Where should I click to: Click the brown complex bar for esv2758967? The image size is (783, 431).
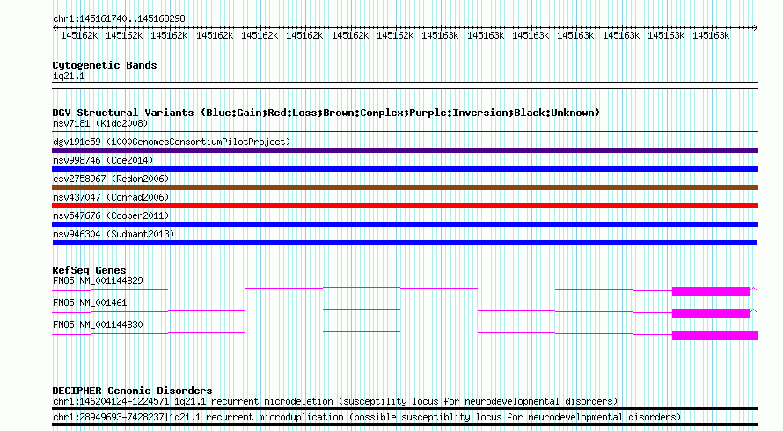pyautogui.click(x=405, y=187)
